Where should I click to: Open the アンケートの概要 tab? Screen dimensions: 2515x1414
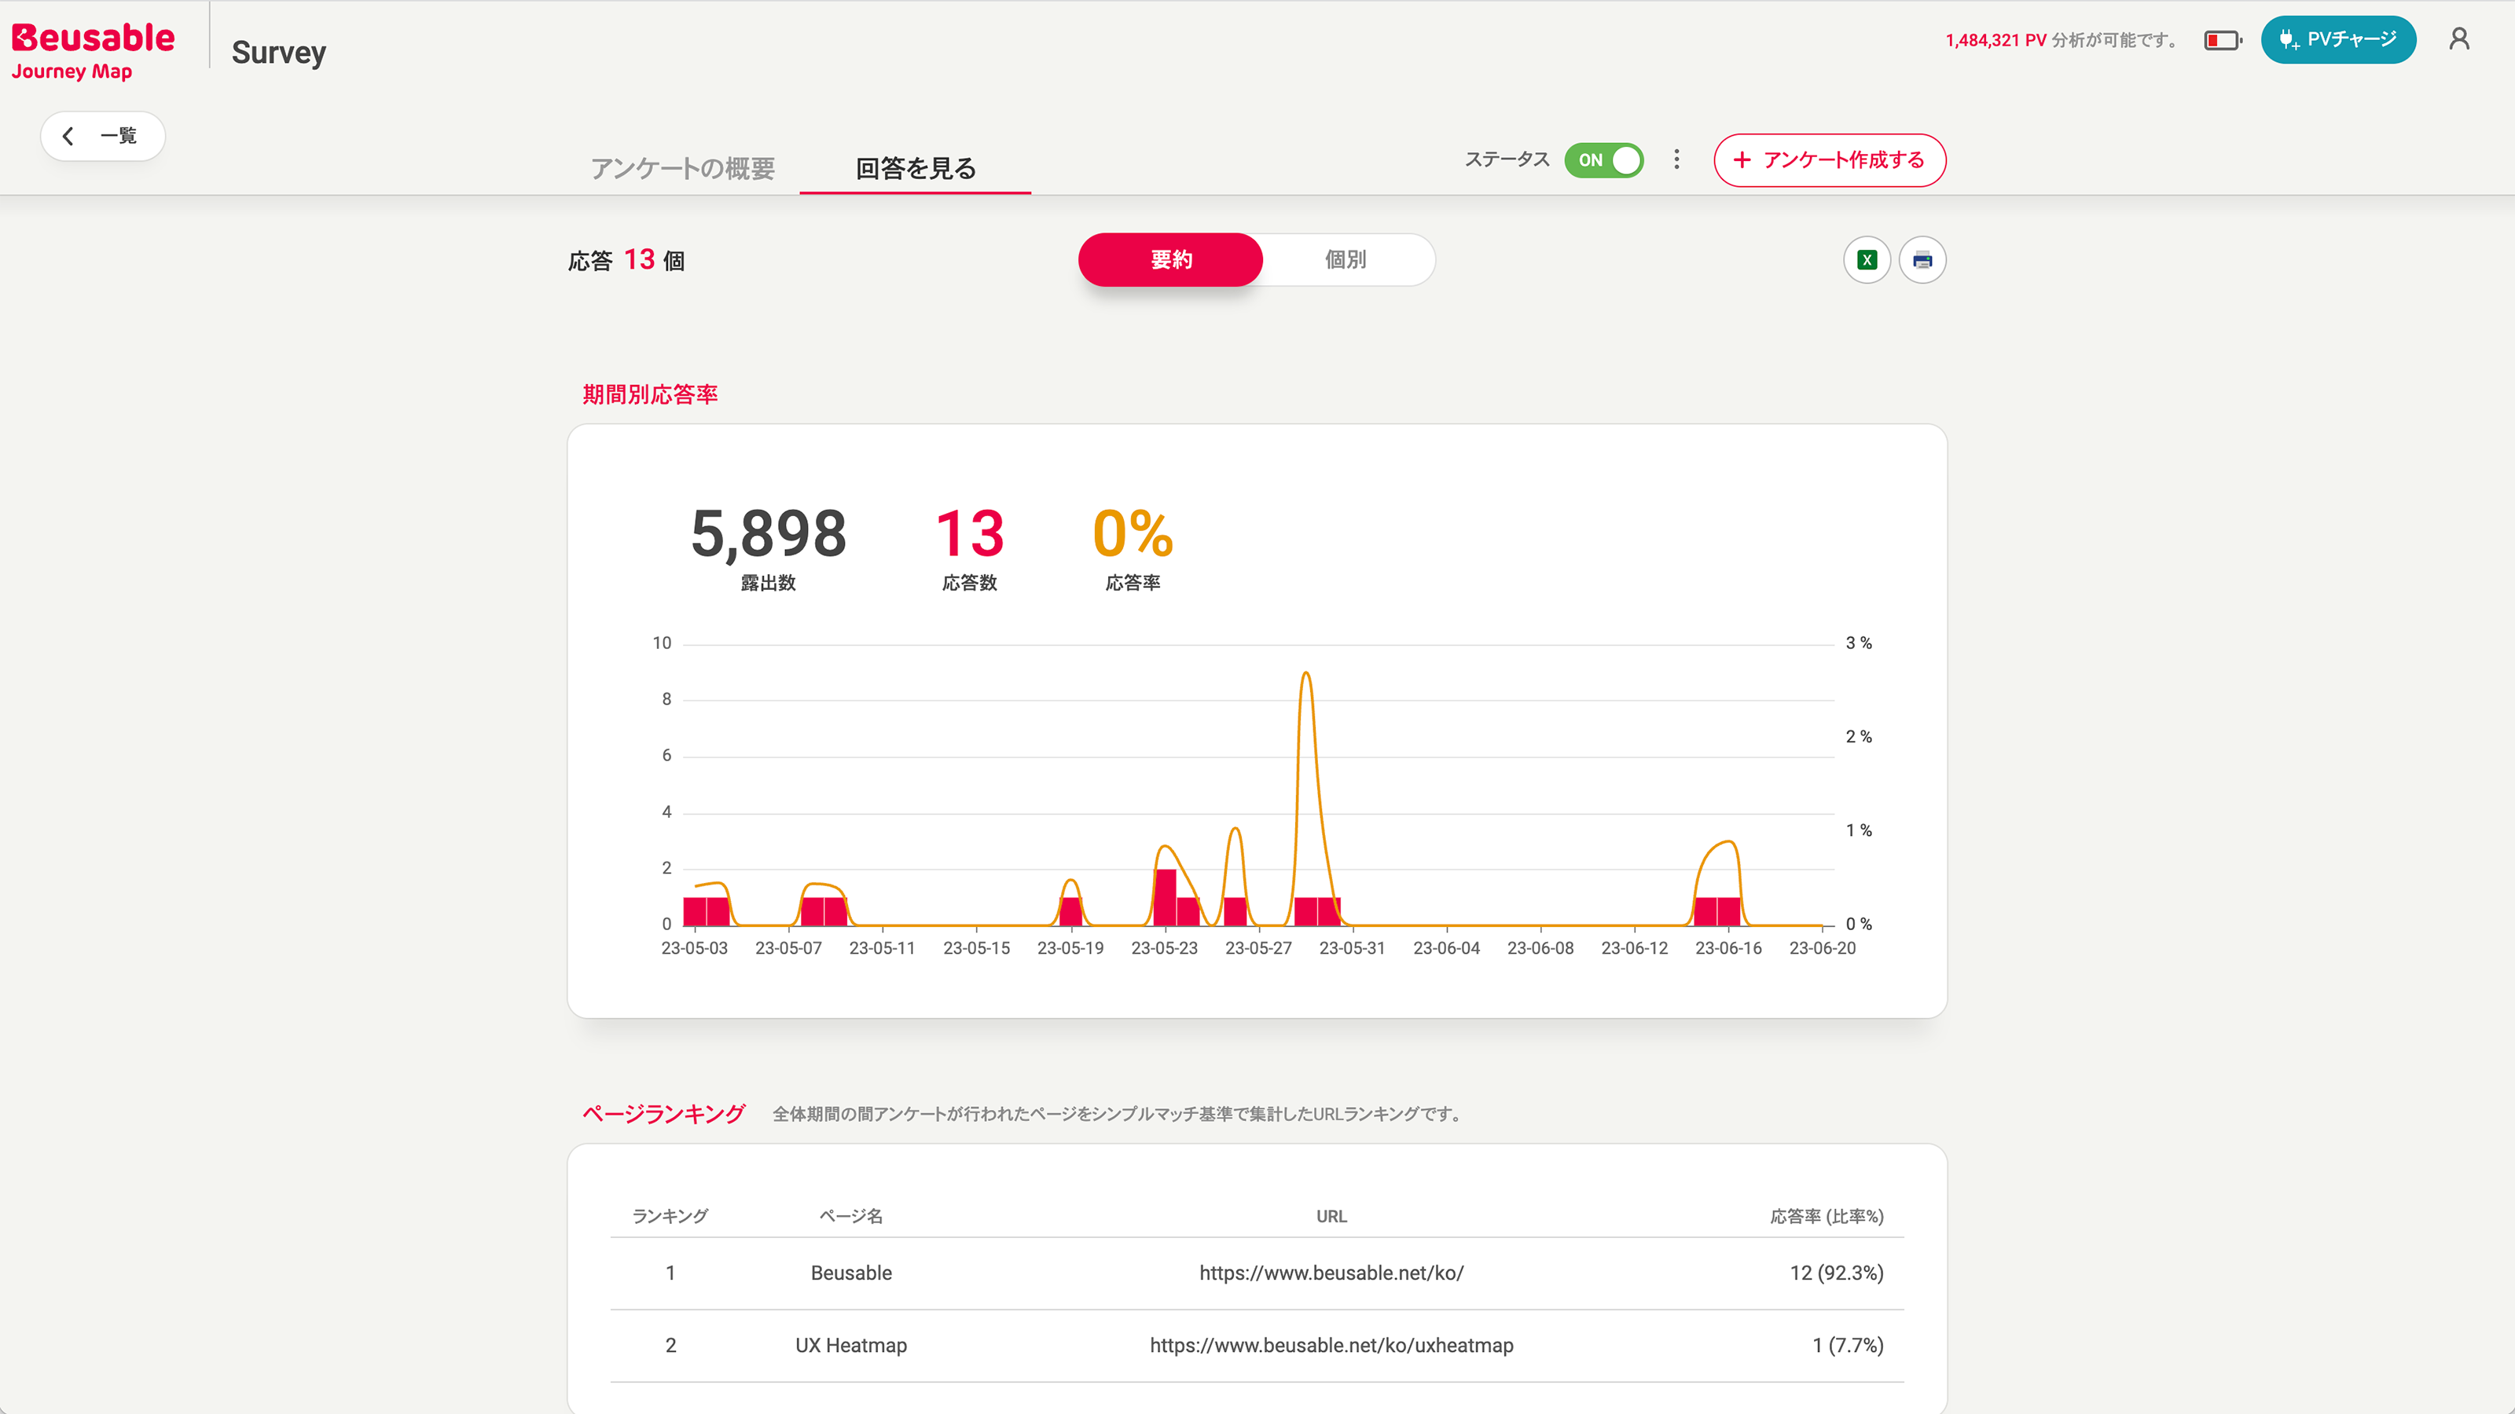682,168
